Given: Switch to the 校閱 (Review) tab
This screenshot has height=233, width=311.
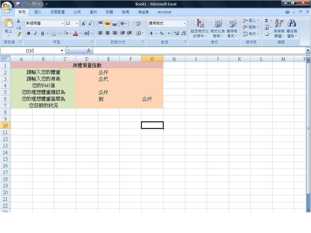Looking at the screenshot, I should 109,12.
